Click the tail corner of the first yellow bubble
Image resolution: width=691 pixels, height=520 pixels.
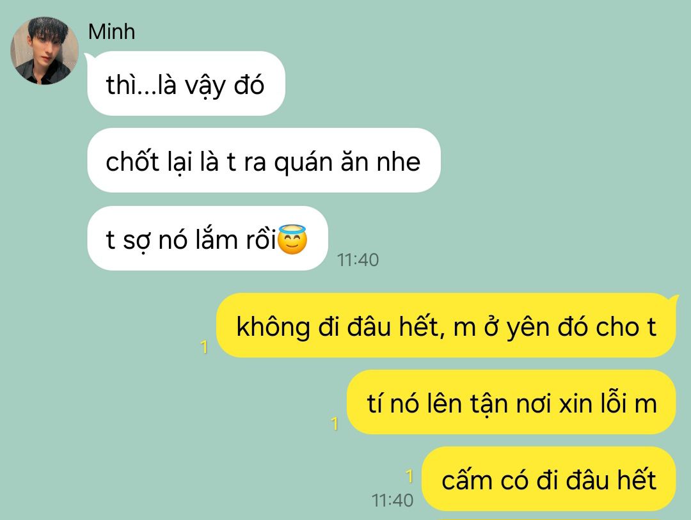(x=673, y=299)
